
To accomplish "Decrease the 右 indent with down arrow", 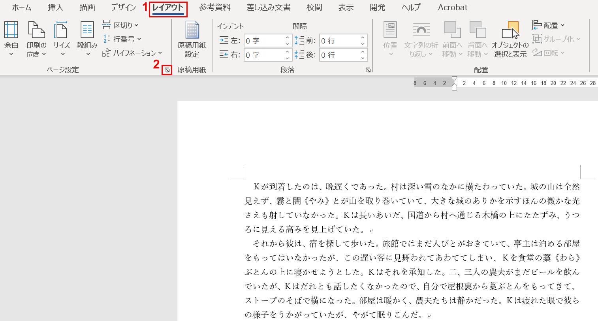I will [x=287, y=58].
